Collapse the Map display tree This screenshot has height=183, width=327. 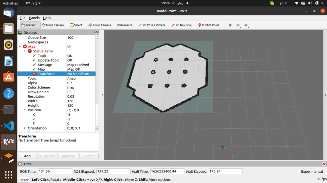click(20, 47)
